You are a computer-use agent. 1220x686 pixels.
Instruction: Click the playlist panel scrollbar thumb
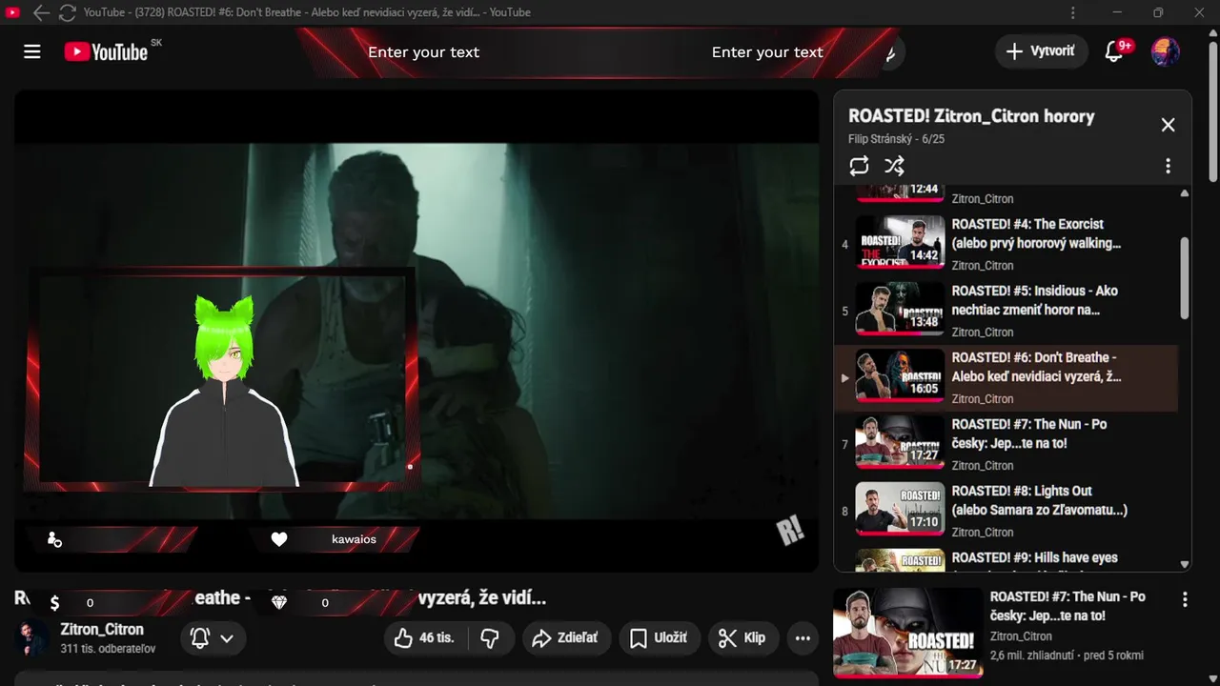tap(1185, 278)
